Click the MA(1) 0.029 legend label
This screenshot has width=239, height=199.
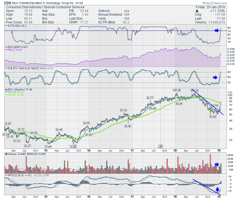pos(14,50)
